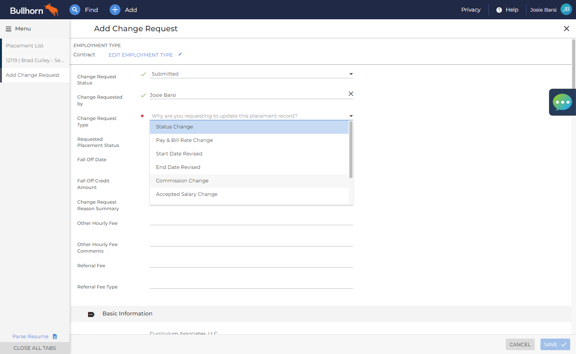
Task: Click the Other Hourly Fee field
Action: coord(251,221)
